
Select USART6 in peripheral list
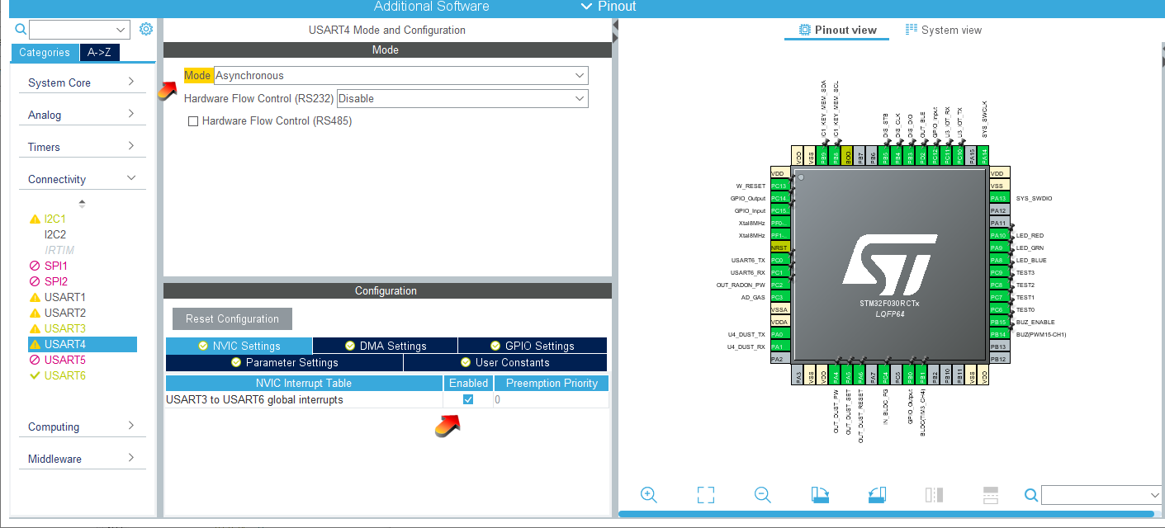click(x=64, y=375)
